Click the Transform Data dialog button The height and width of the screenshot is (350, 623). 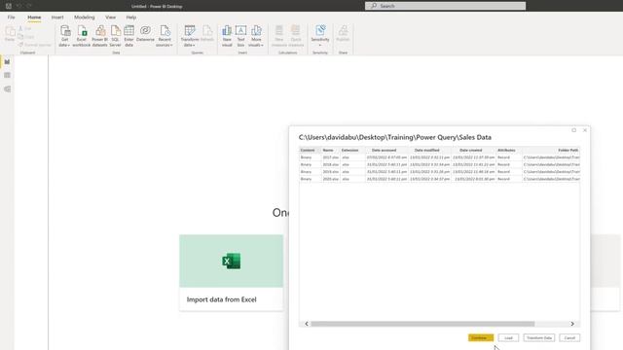click(539, 337)
